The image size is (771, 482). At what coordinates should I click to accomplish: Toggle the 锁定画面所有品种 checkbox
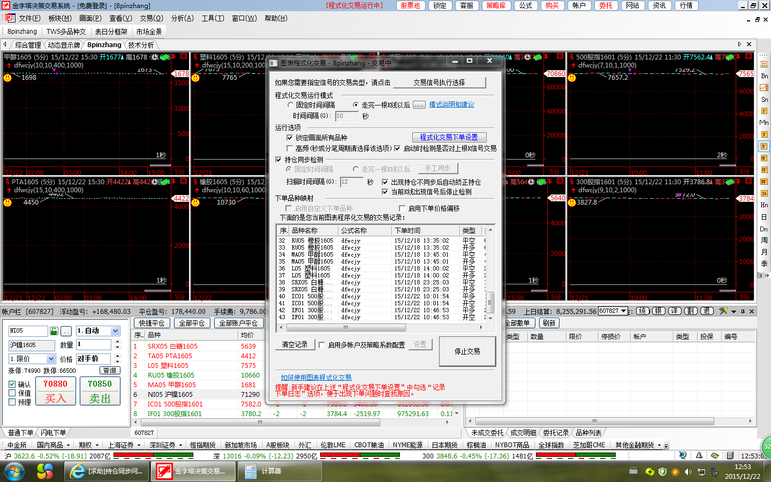coord(290,138)
